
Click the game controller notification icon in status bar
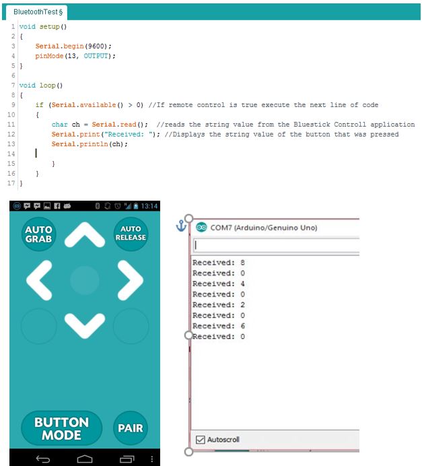point(67,206)
